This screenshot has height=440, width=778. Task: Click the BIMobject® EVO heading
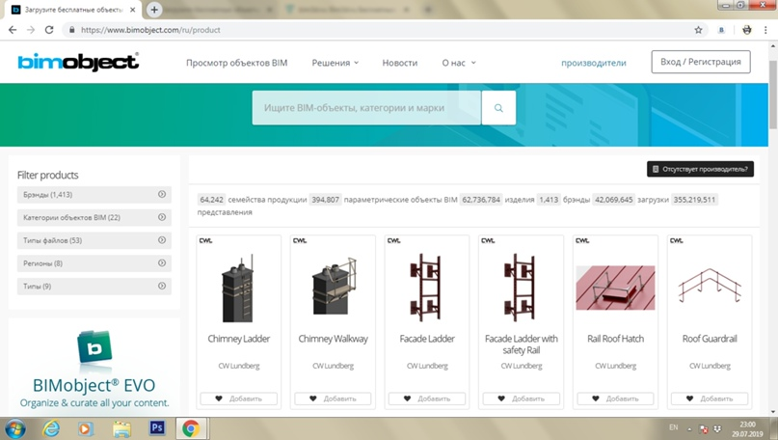[94, 385]
